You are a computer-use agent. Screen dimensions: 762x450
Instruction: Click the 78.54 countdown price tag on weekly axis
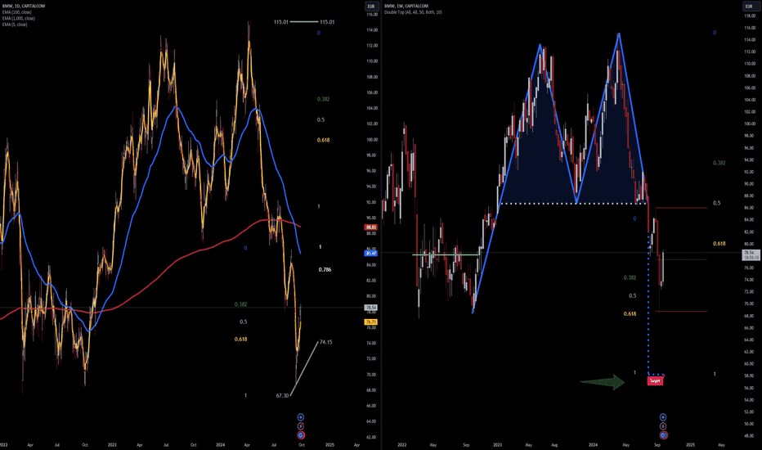point(751,255)
